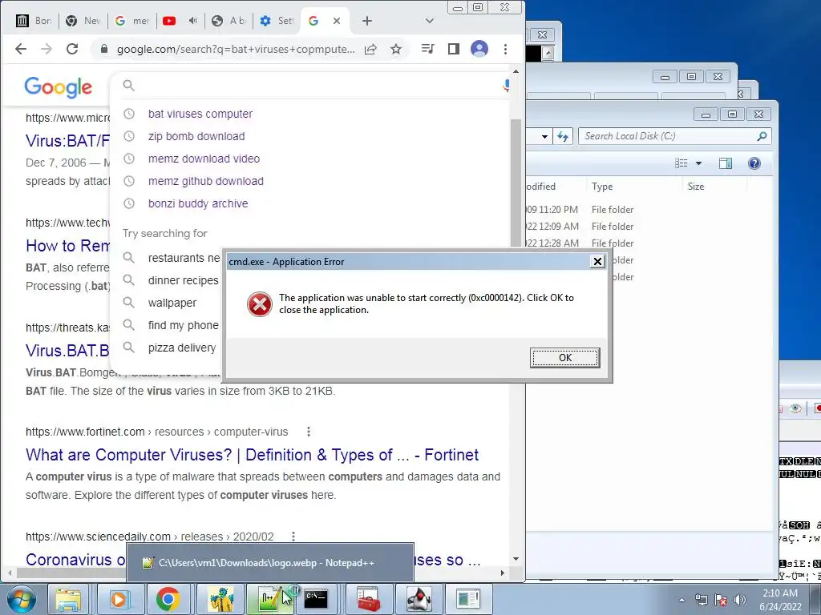Select suggestion pizza delivery

(x=182, y=348)
